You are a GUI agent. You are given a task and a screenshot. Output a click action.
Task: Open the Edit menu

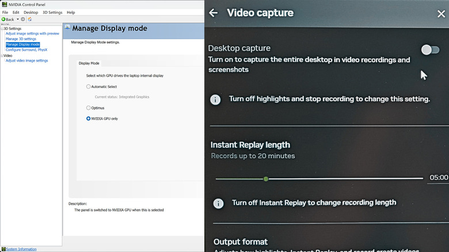click(16, 12)
